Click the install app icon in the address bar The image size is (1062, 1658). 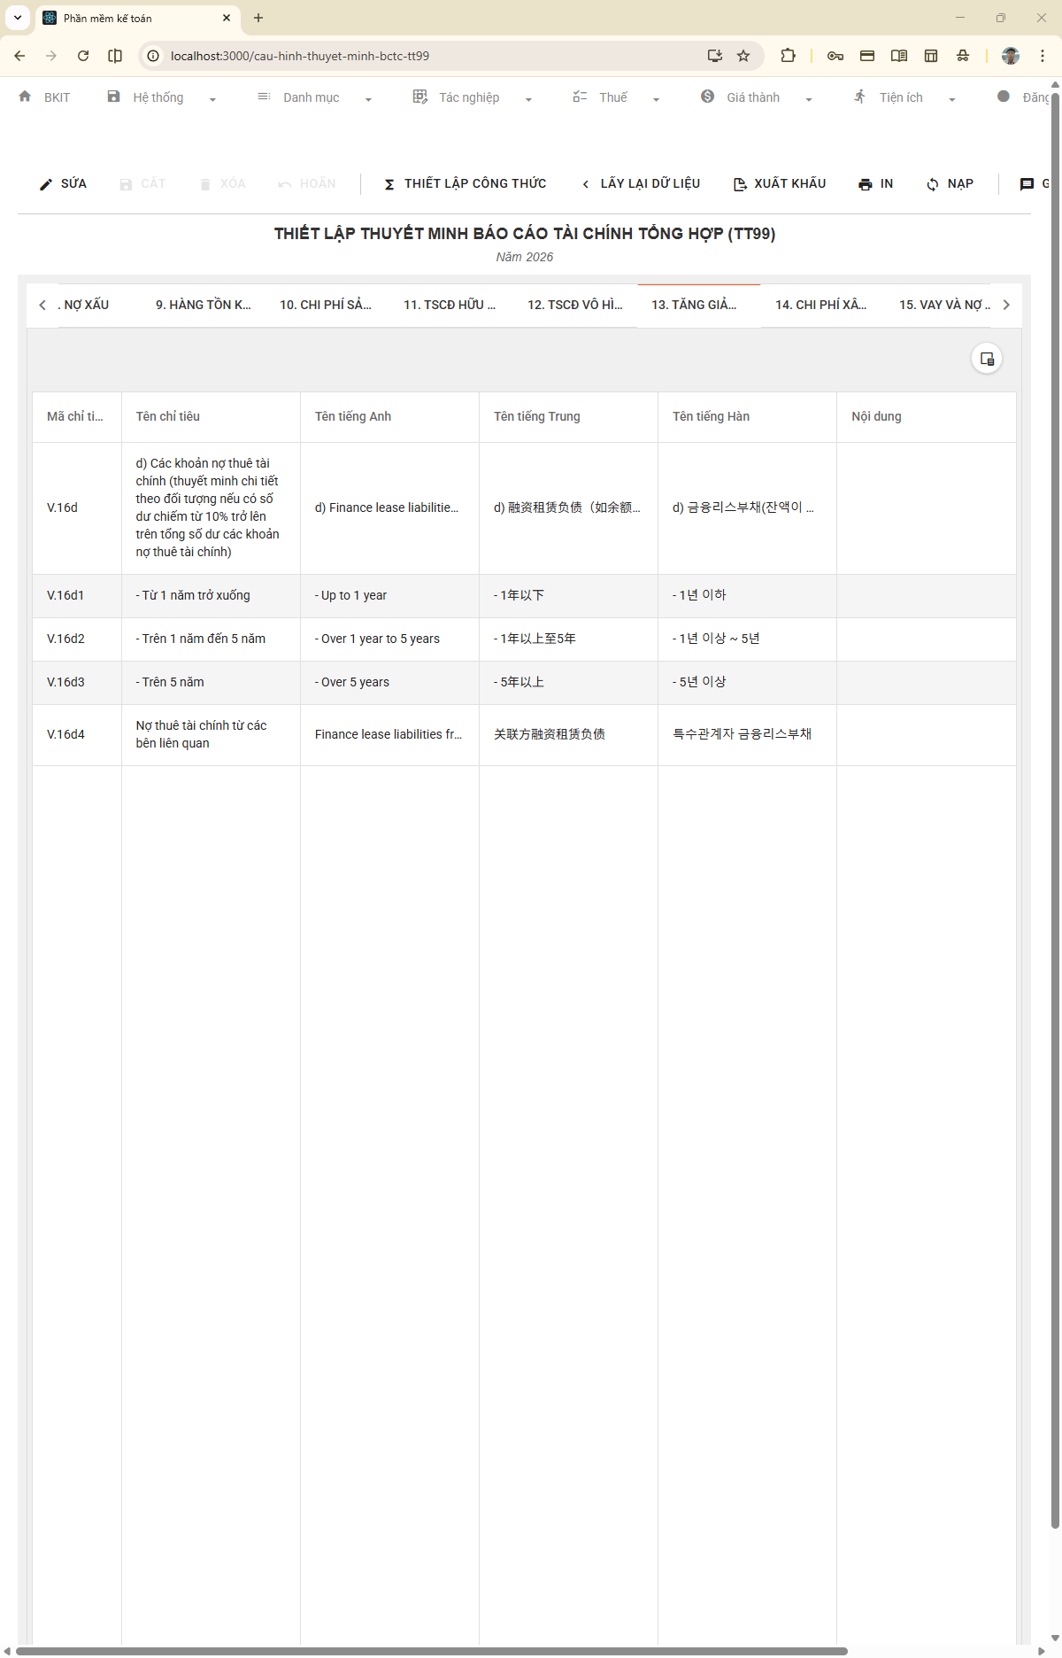click(715, 56)
